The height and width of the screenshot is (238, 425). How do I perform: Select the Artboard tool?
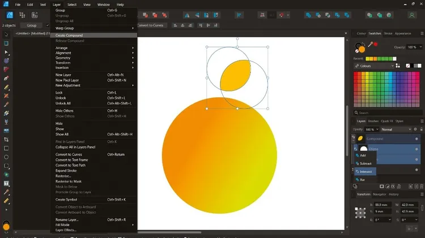6,44
